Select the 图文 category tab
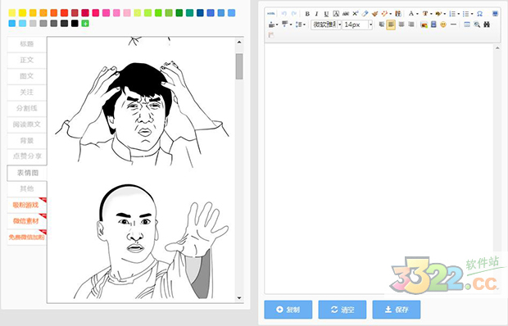 pyautogui.click(x=27, y=76)
